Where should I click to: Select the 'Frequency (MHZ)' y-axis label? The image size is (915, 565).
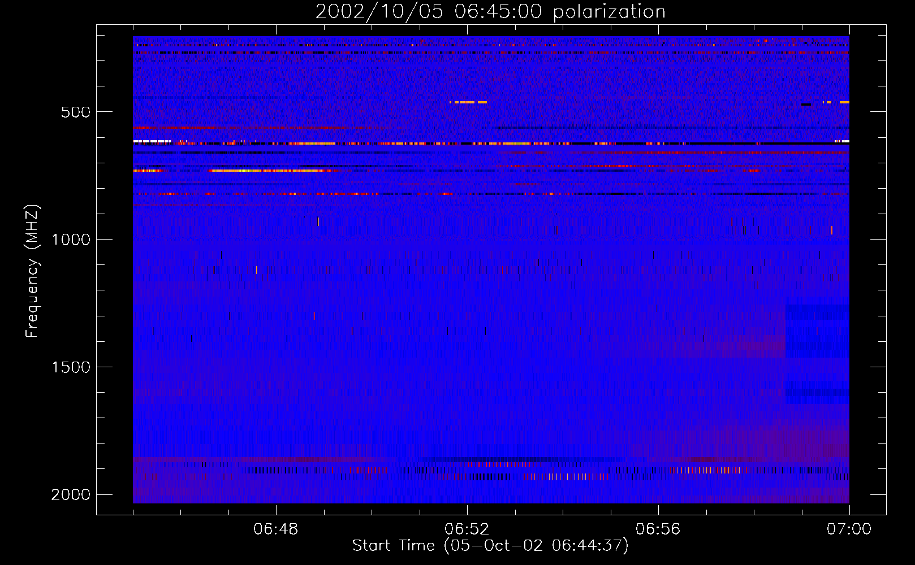click(x=33, y=271)
